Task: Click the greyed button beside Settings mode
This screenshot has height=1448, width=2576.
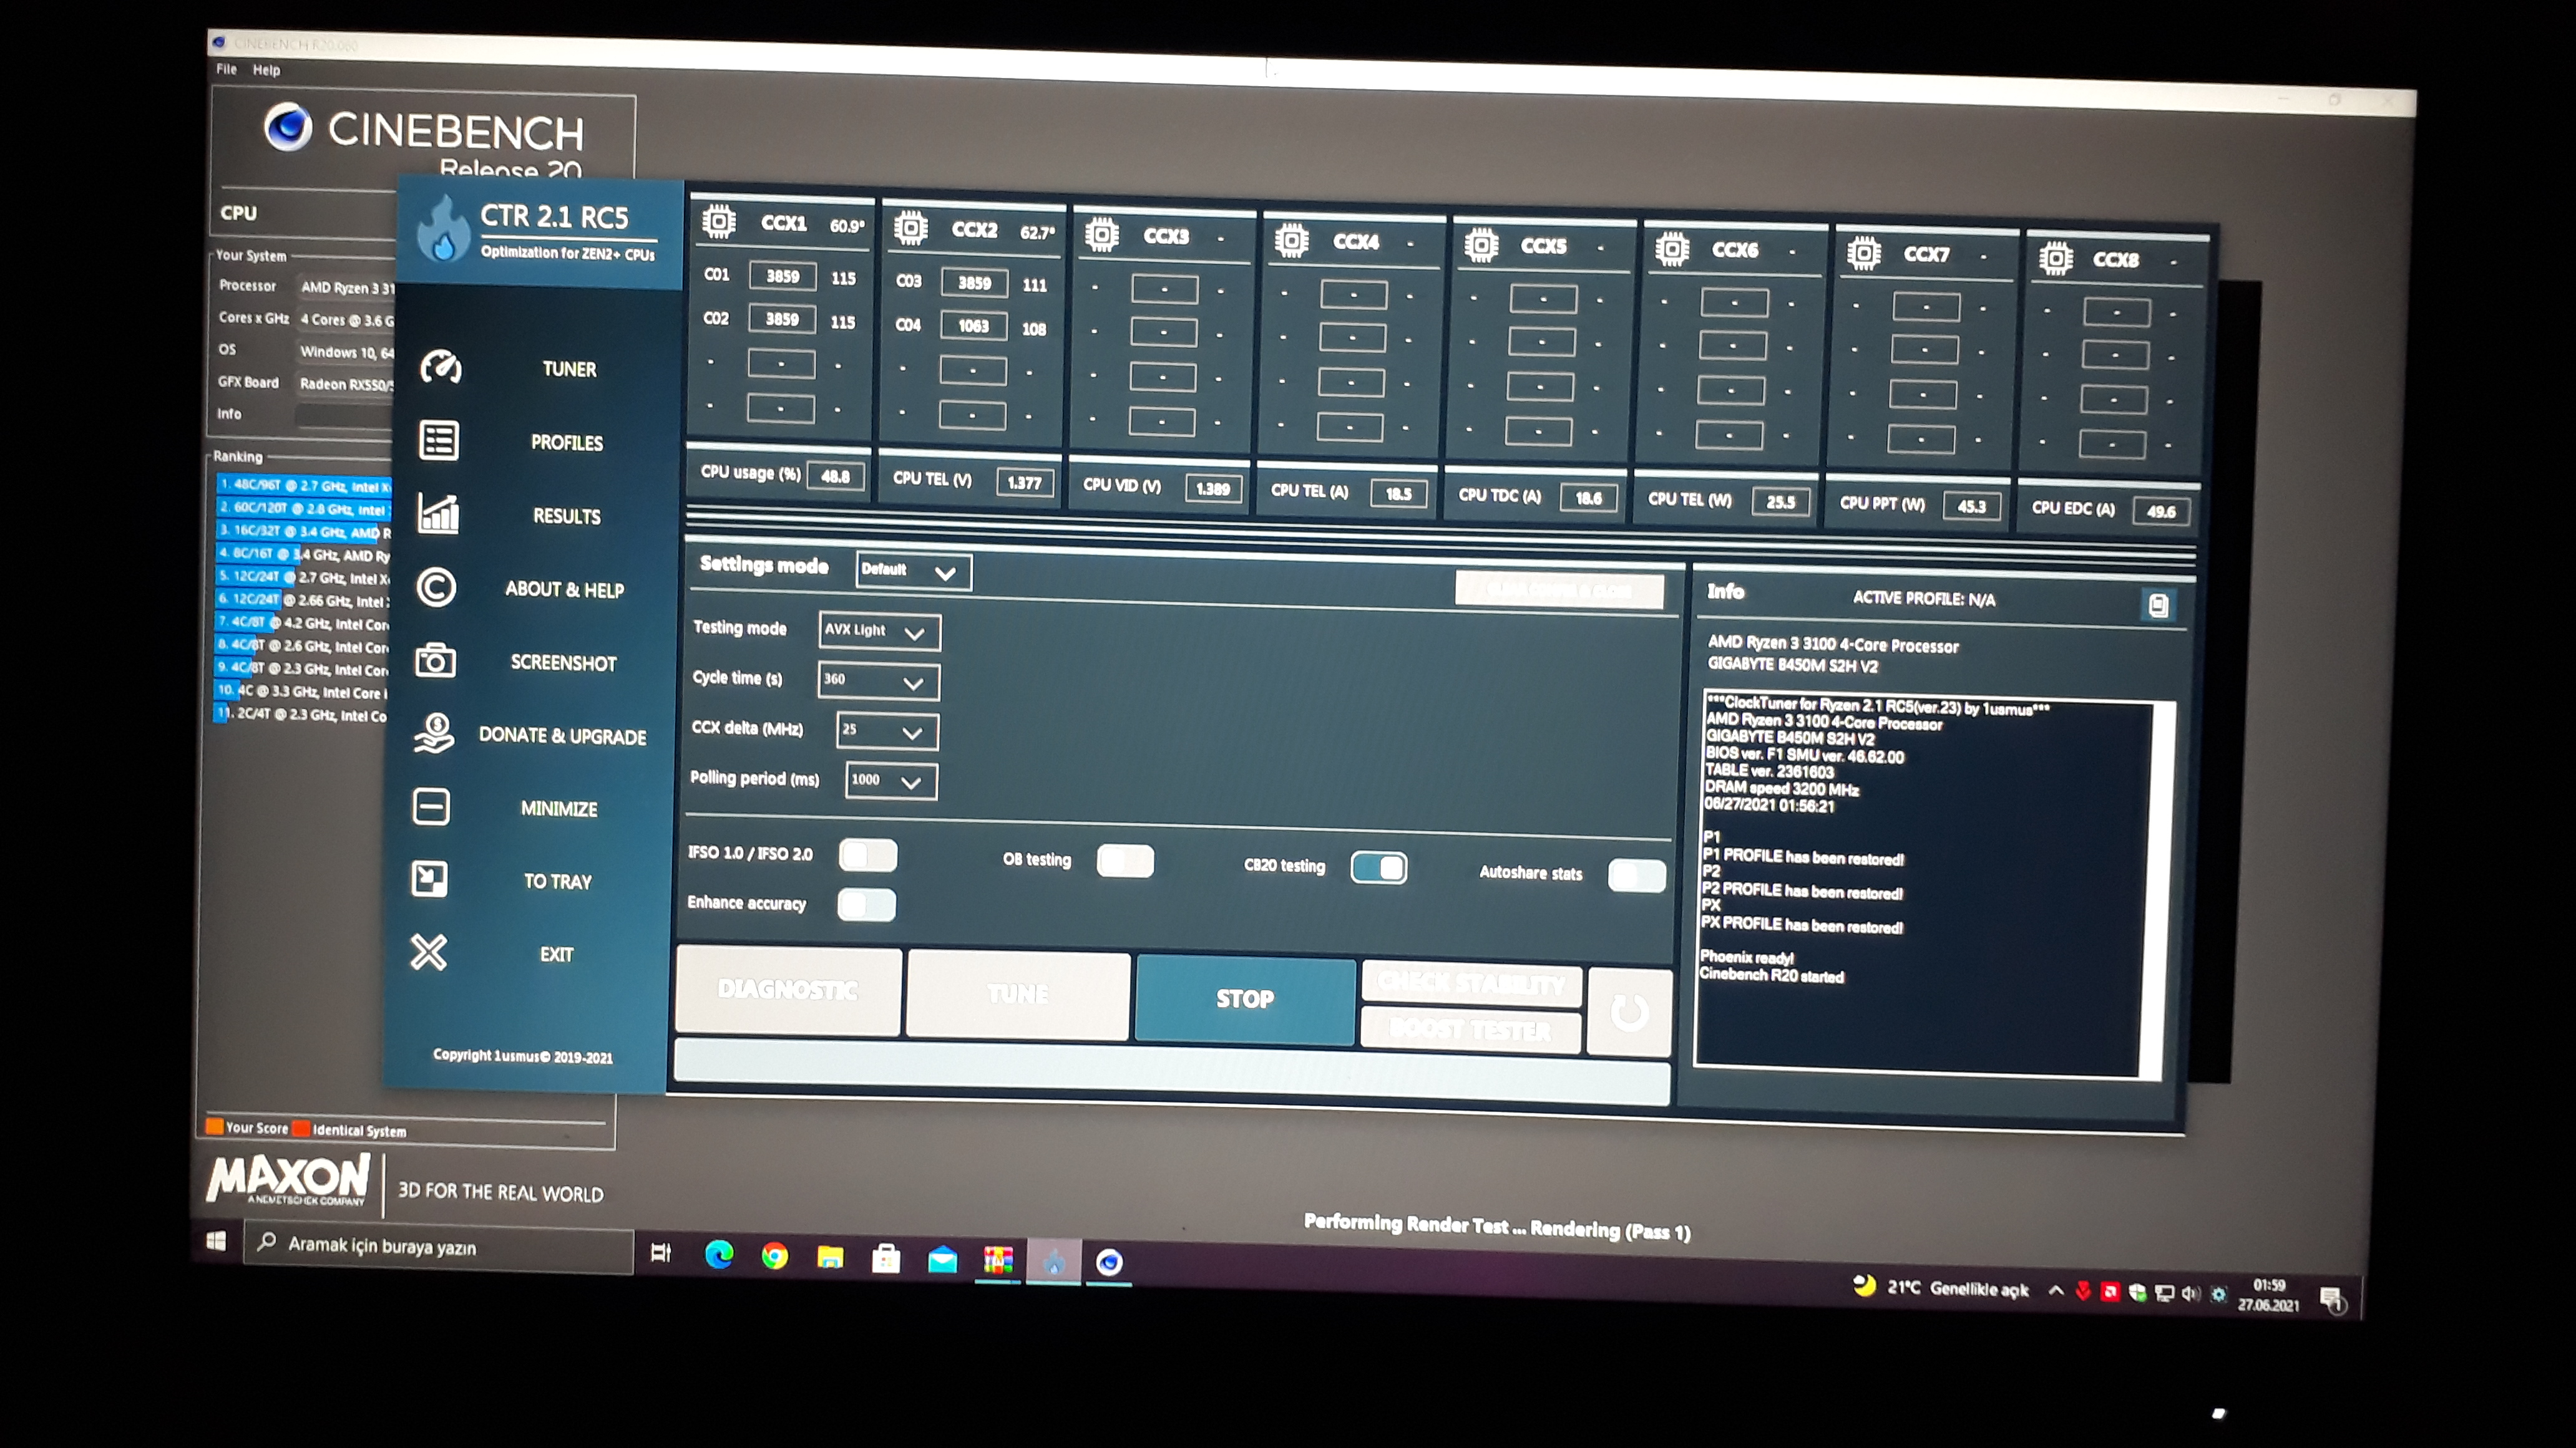Action: [x=1559, y=589]
